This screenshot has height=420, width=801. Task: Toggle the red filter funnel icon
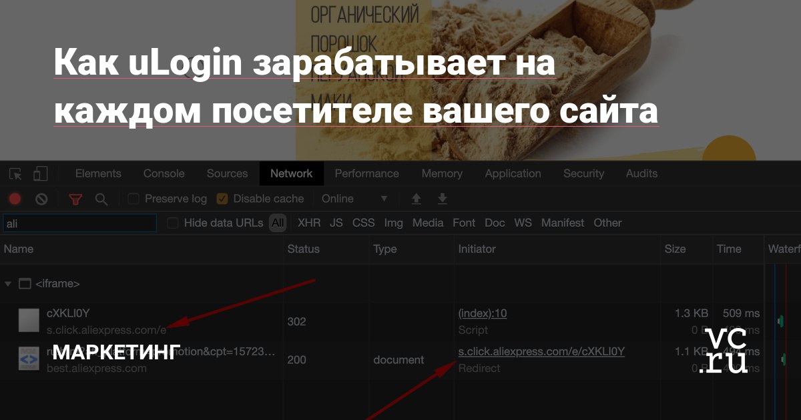(76, 199)
